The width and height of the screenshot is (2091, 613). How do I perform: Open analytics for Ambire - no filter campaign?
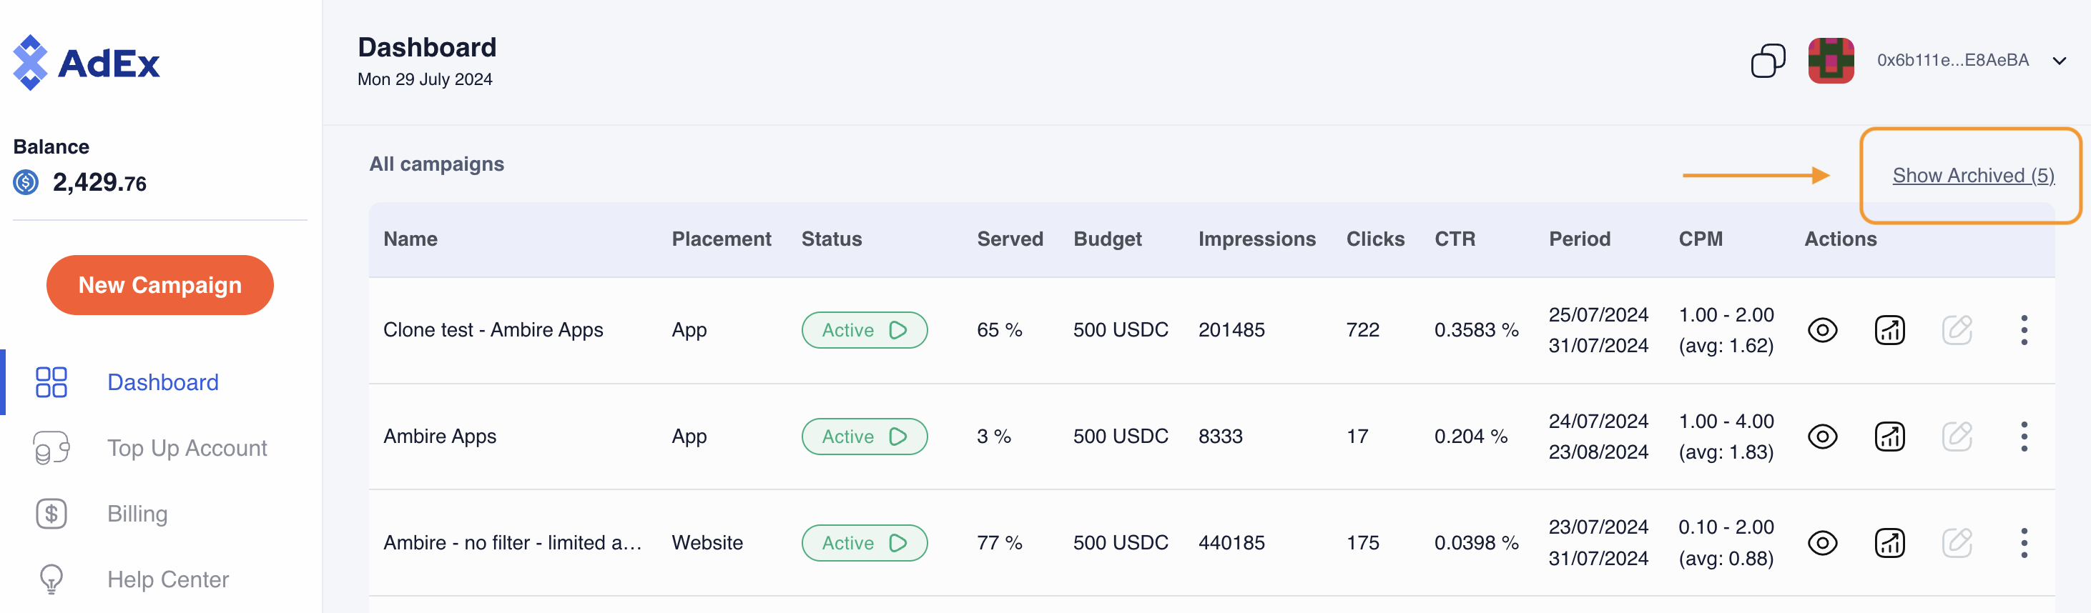coord(1889,542)
